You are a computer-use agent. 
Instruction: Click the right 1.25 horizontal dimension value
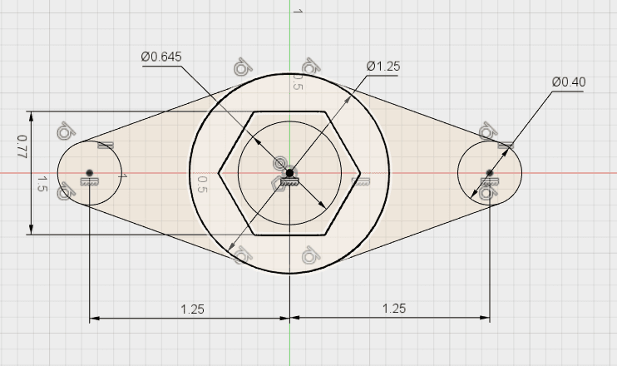pyautogui.click(x=393, y=308)
